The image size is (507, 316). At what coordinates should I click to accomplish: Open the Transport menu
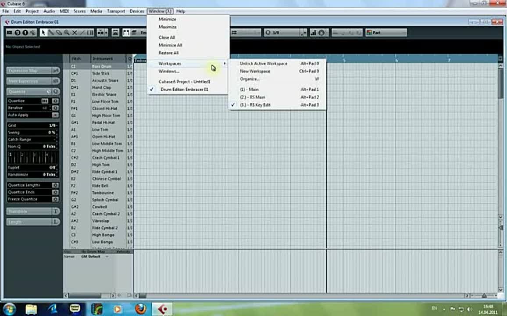116,11
